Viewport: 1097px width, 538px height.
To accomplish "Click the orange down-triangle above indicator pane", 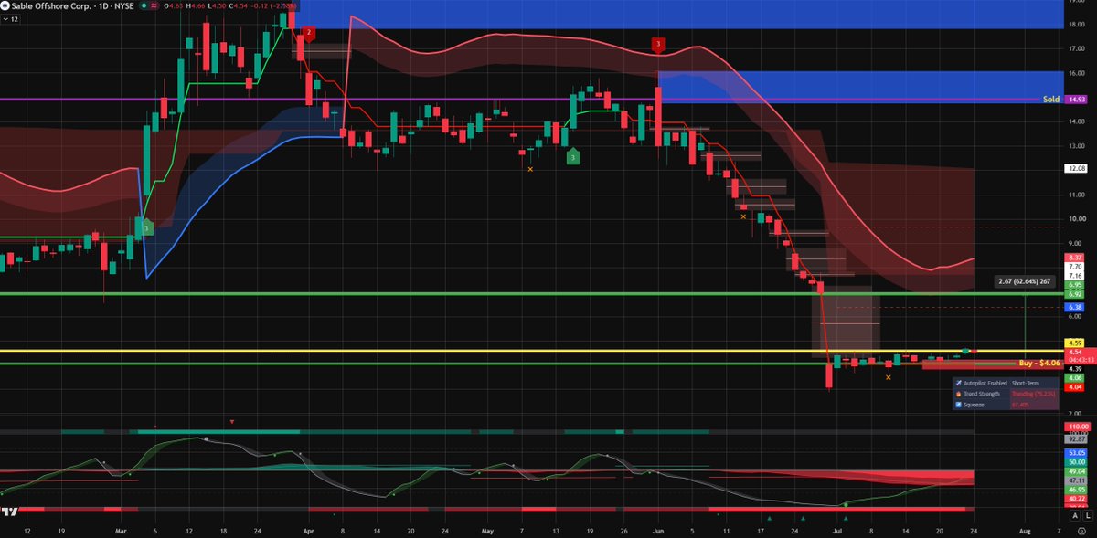I will (x=233, y=421).
